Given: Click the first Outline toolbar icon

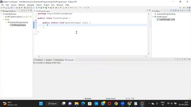Looking at the screenshot, I should [x=171, y=11].
